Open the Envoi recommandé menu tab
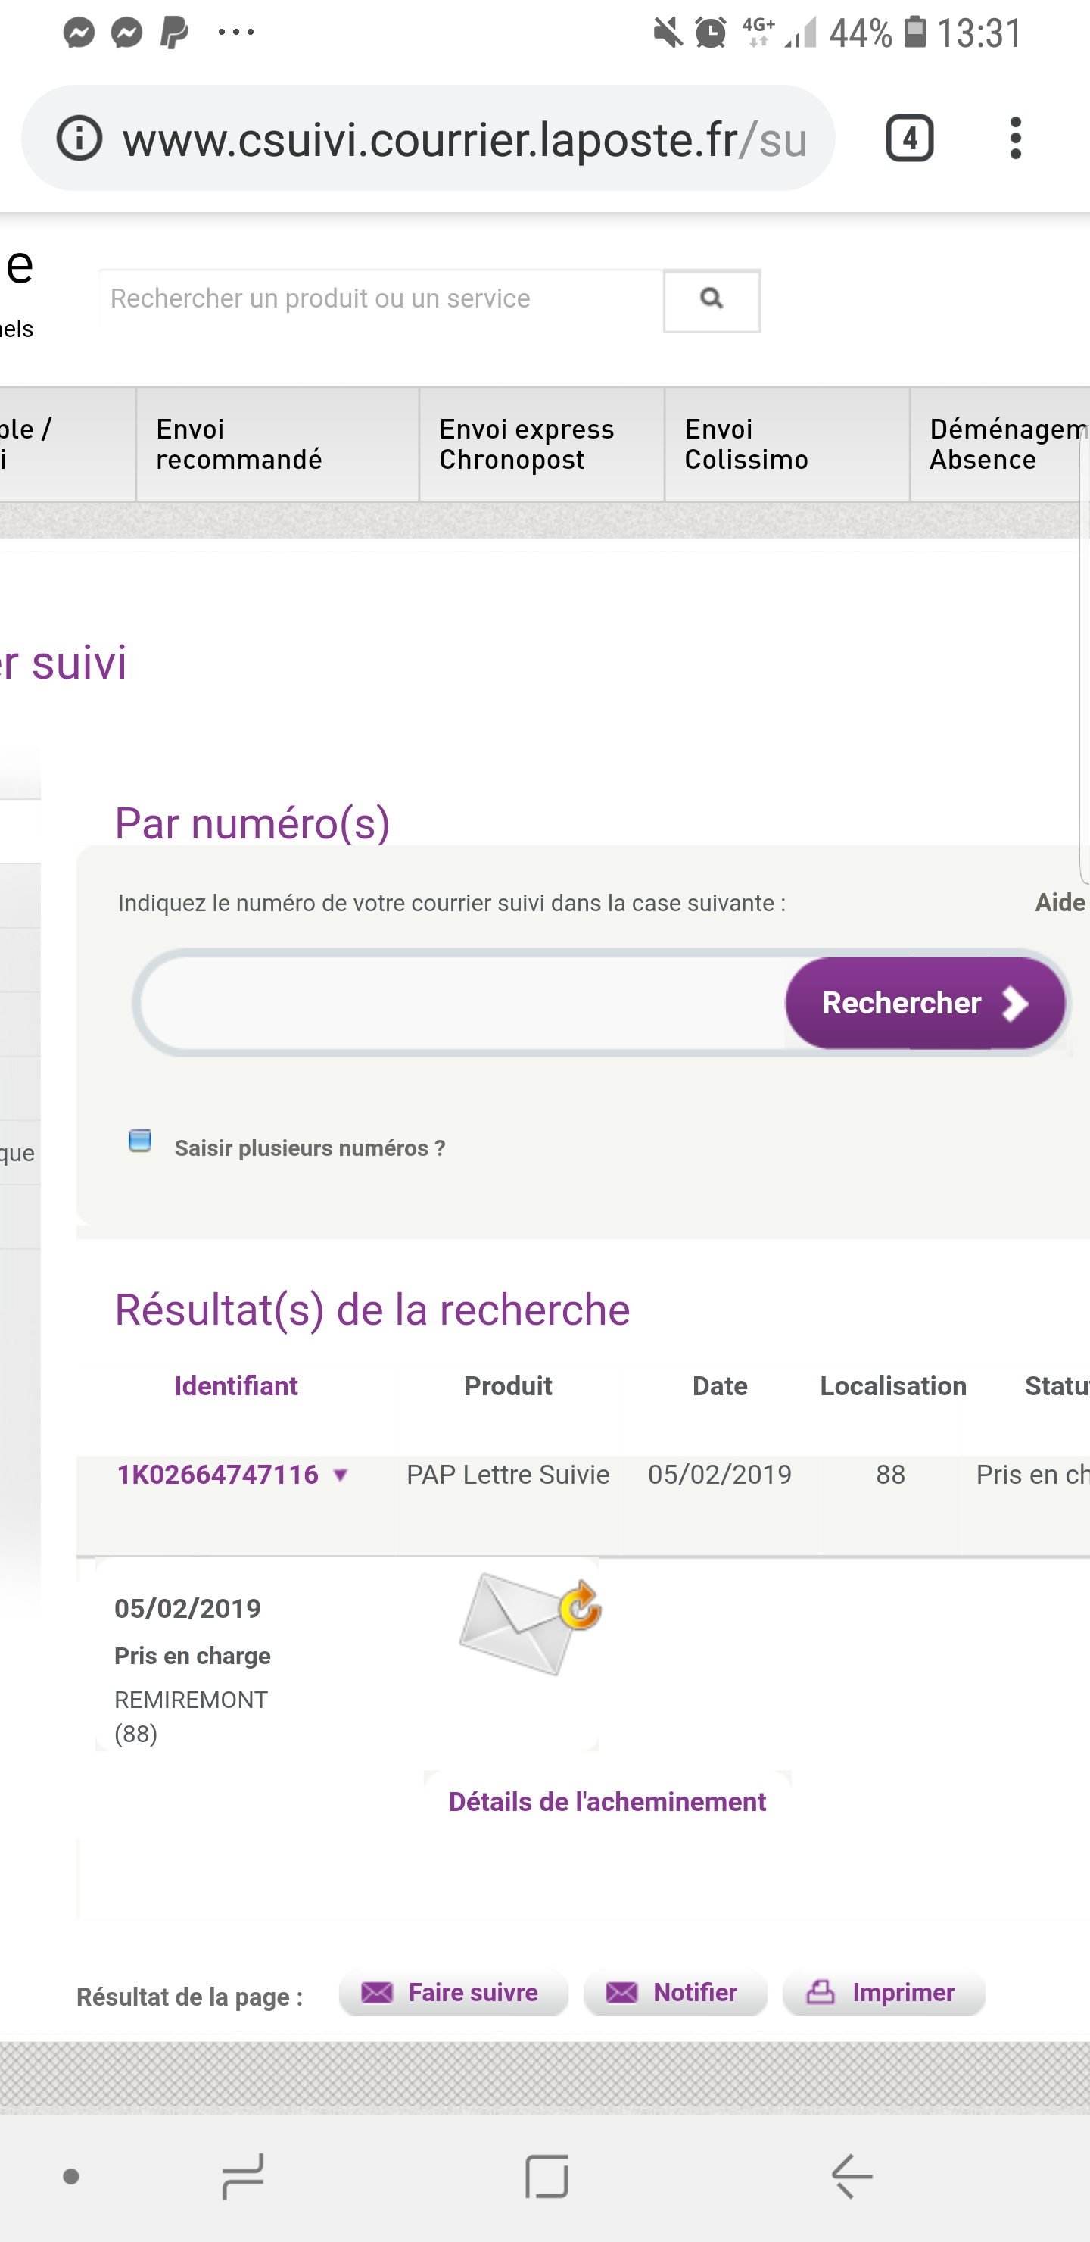The image size is (1090, 2242). [278, 445]
